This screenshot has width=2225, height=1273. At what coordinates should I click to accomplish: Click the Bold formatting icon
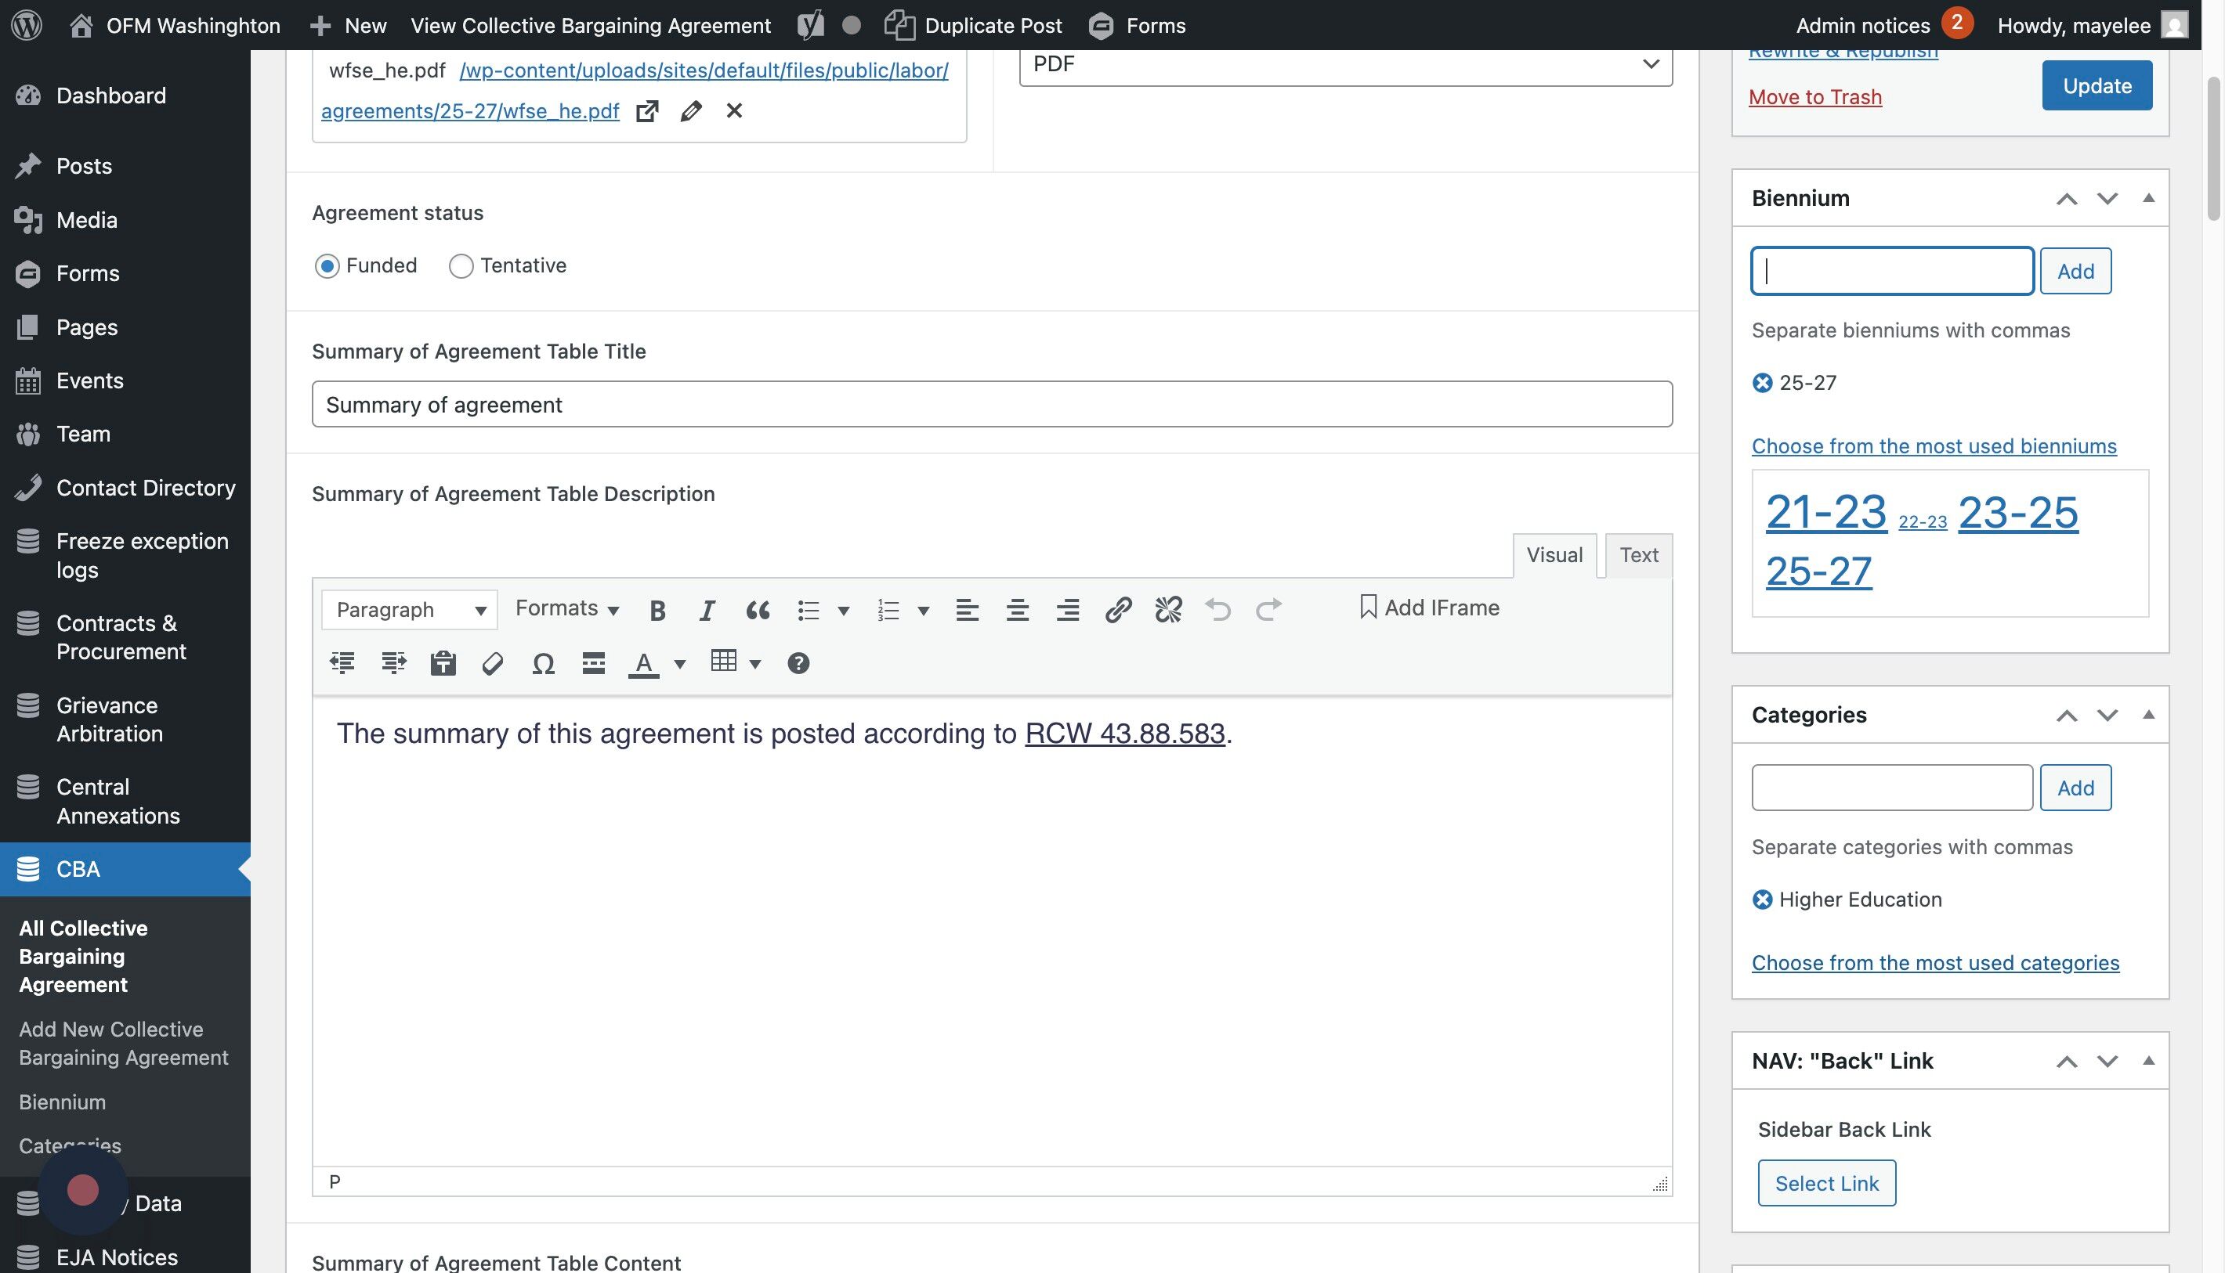[657, 609]
